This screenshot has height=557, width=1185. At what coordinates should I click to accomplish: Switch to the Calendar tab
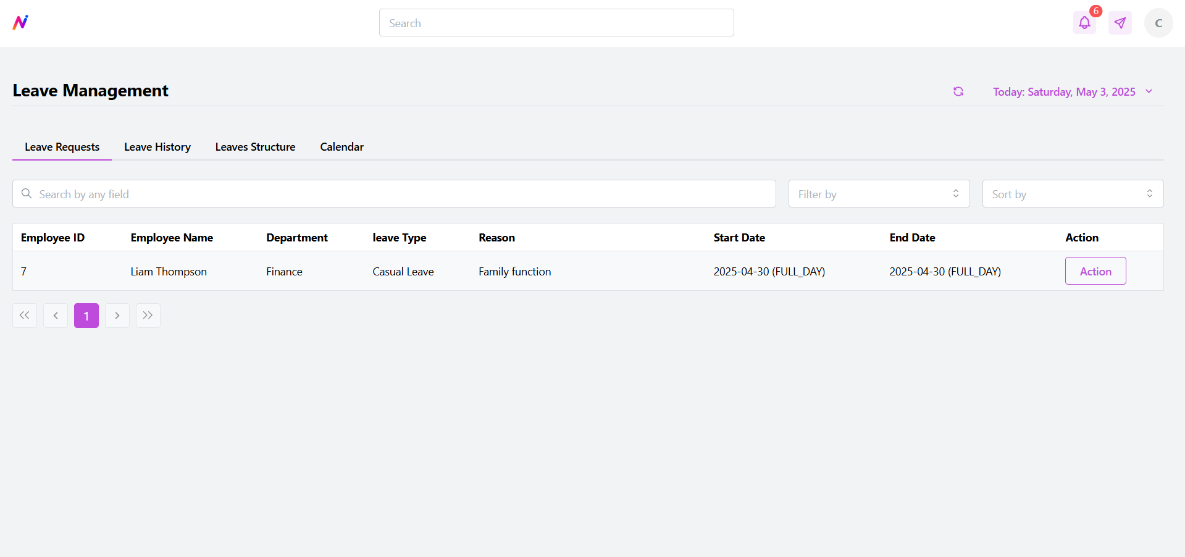click(341, 147)
